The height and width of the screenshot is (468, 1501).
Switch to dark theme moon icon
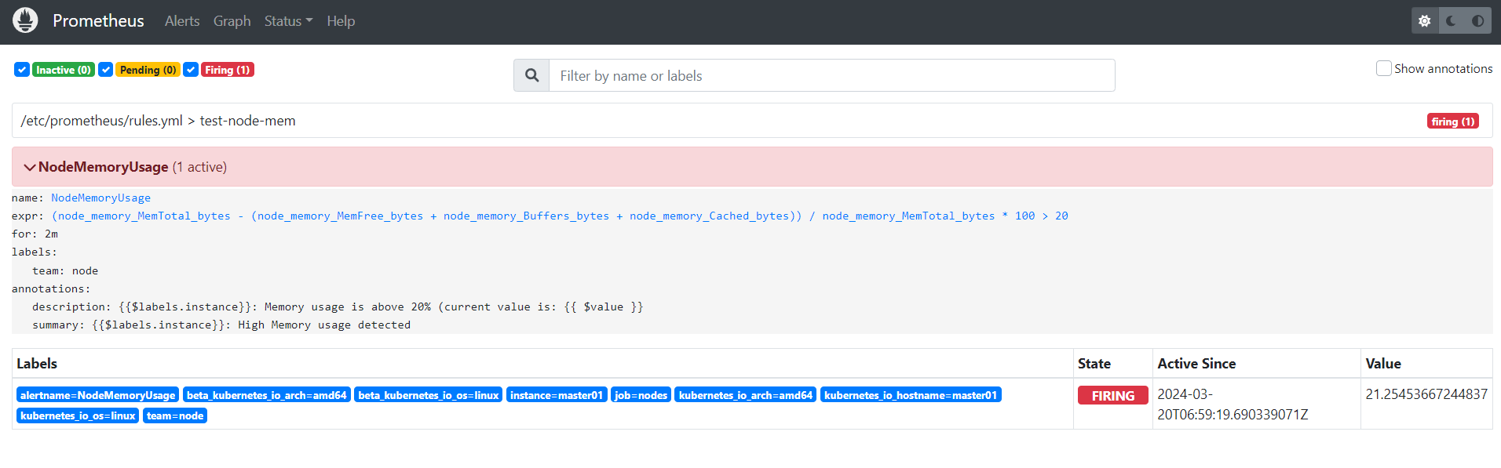[x=1451, y=21]
